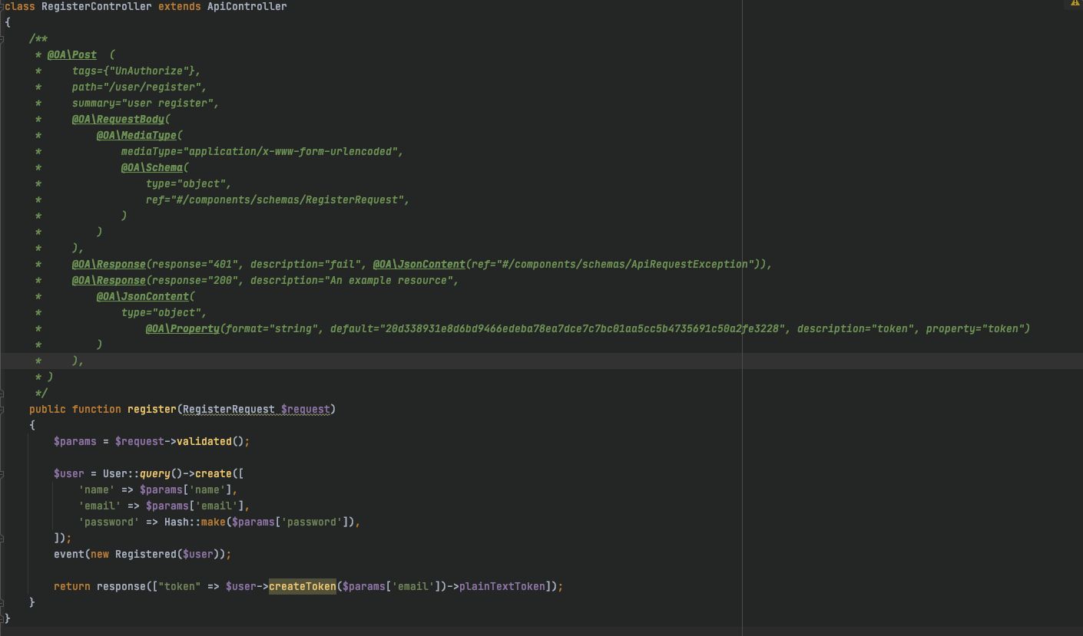Click the 'name' array key
This screenshot has height=636, width=1083.
point(97,489)
